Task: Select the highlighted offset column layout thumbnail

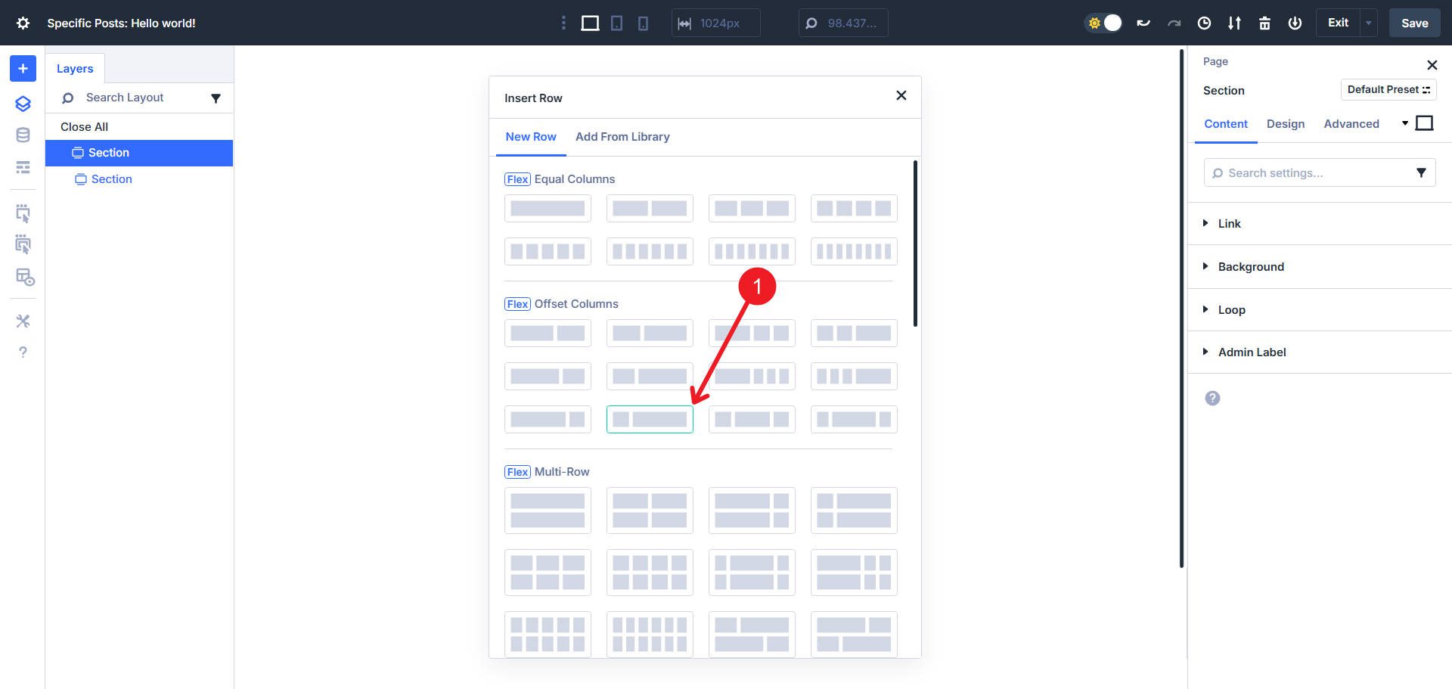Action: pyautogui.click(x=650, y=419)
